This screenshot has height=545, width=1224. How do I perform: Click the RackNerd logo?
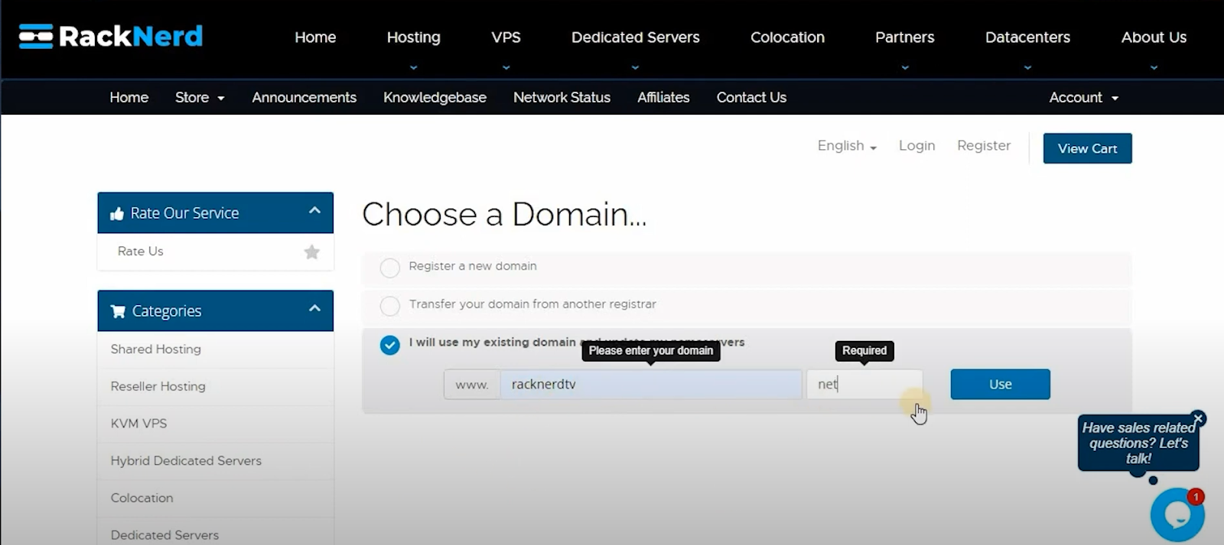coord(111,36)
